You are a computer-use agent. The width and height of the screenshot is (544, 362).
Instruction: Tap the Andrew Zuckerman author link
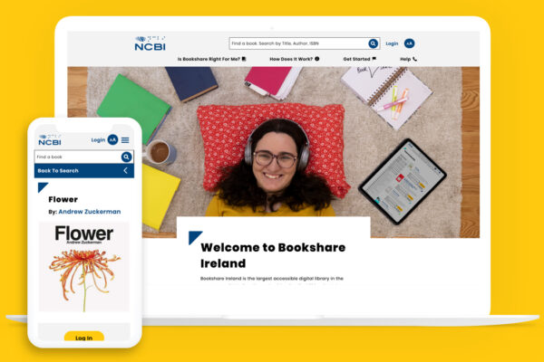pyautogui.click(x=89, y=212)
